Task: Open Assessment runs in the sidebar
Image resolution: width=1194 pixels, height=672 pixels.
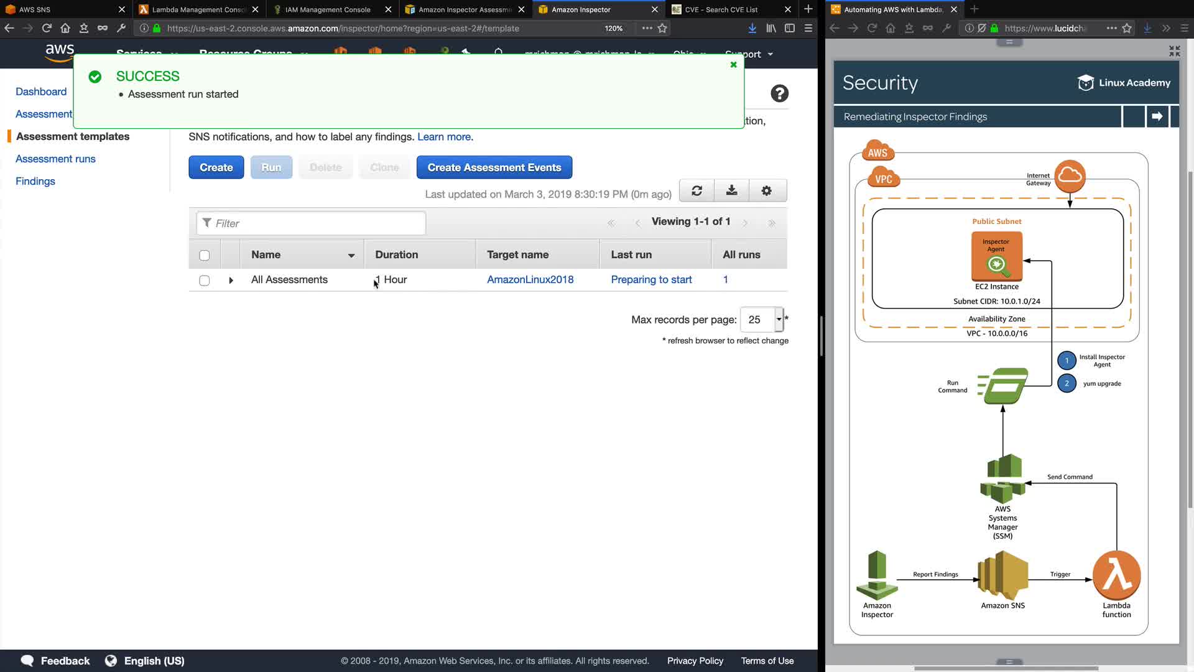Action: tap(55, 159)
